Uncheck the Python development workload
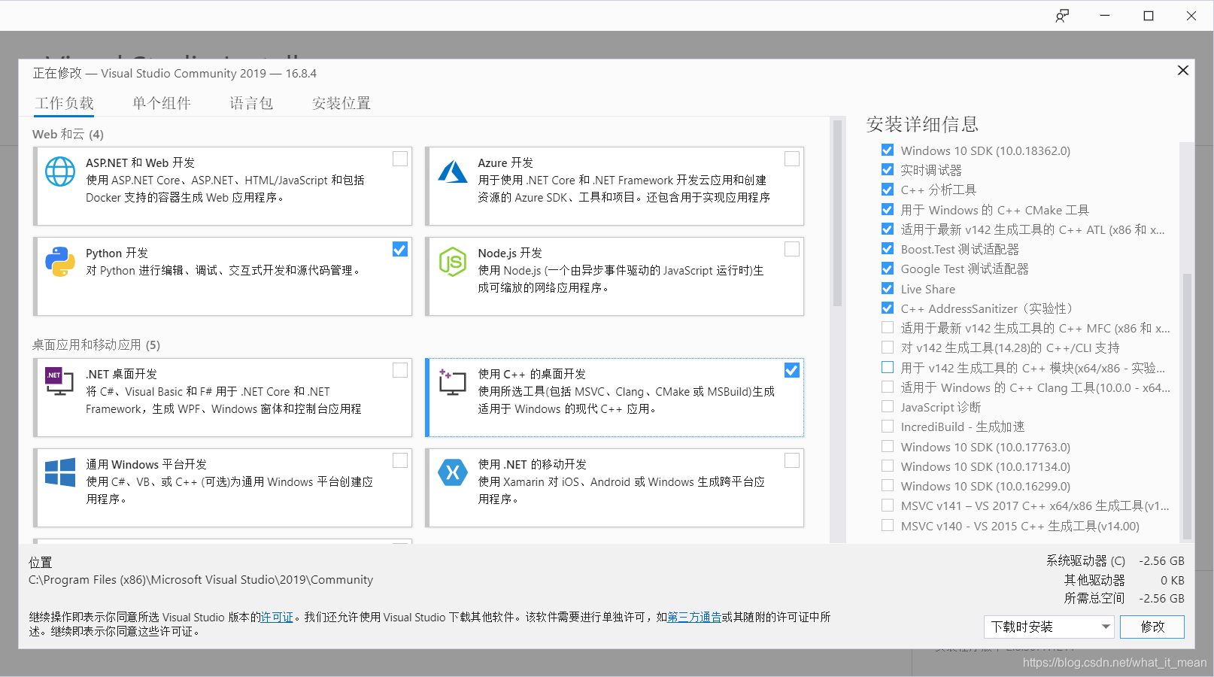1214x677 pixels. pos(400,249)
